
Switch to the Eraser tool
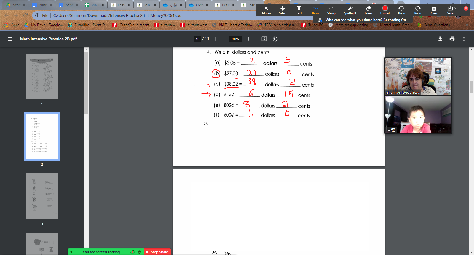[x=369, y=10]
